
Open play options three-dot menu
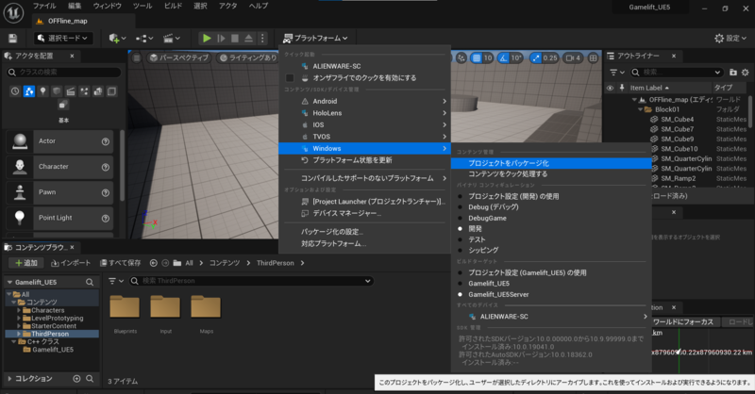tap(262, 38)
